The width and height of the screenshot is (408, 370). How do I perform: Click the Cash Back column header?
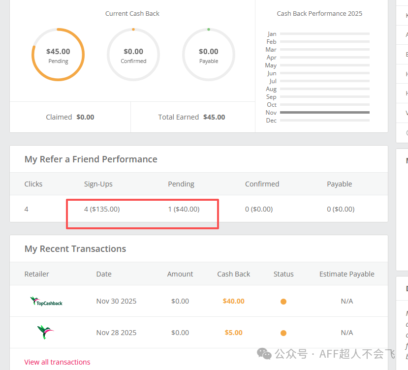pos(234,274)
